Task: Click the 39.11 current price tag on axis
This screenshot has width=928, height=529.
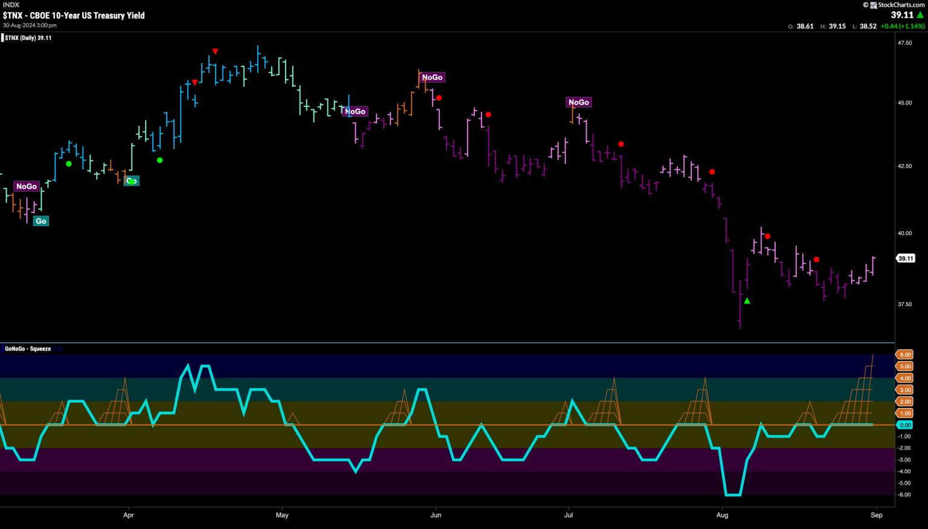Action: (906, 258)
